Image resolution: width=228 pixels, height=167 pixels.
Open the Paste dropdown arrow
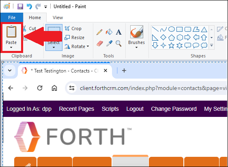tap(11, 47)
